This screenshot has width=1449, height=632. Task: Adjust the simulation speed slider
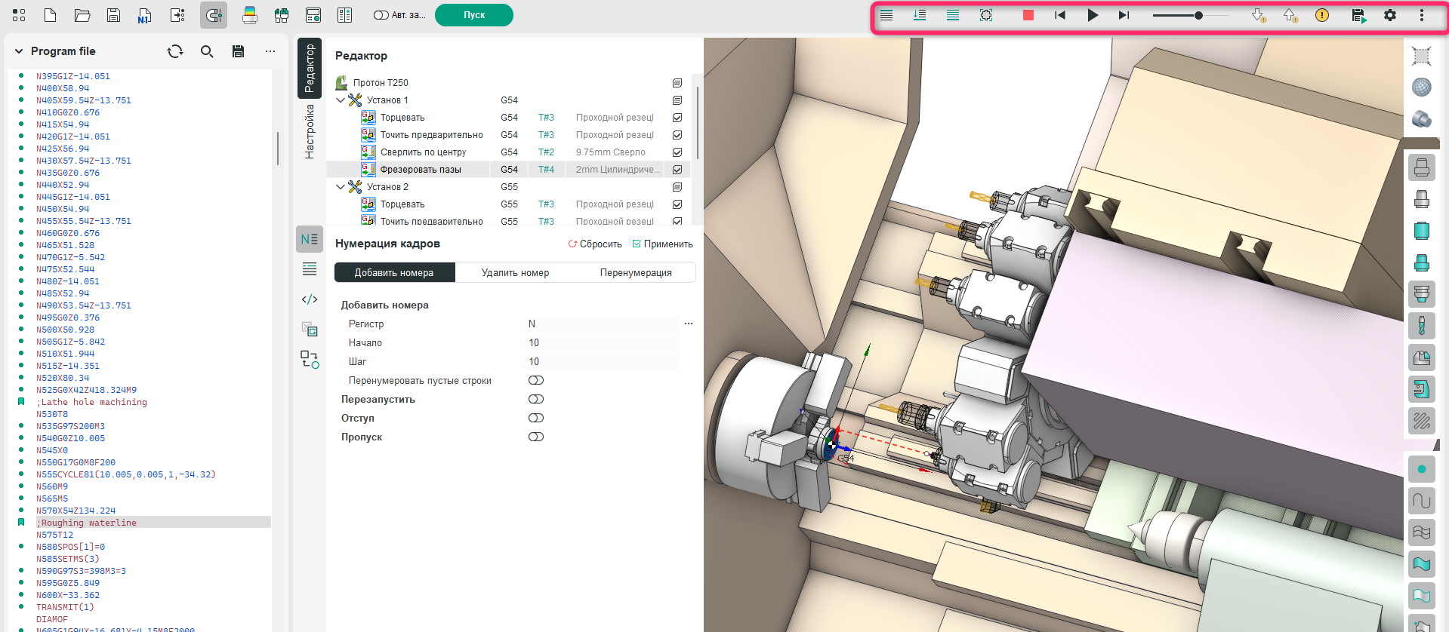pyautogui.click(x=1198, y=15)
